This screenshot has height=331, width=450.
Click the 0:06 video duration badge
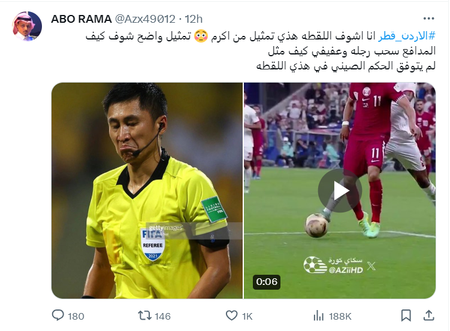(267, 282)
